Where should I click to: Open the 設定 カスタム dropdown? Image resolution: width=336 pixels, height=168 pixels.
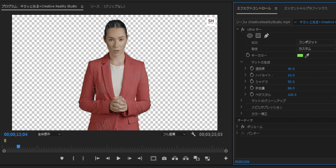point(316,49)
